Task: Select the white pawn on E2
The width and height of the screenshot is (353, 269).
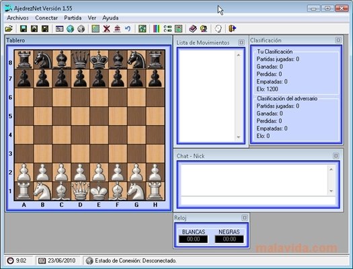Action: [99, 172]
